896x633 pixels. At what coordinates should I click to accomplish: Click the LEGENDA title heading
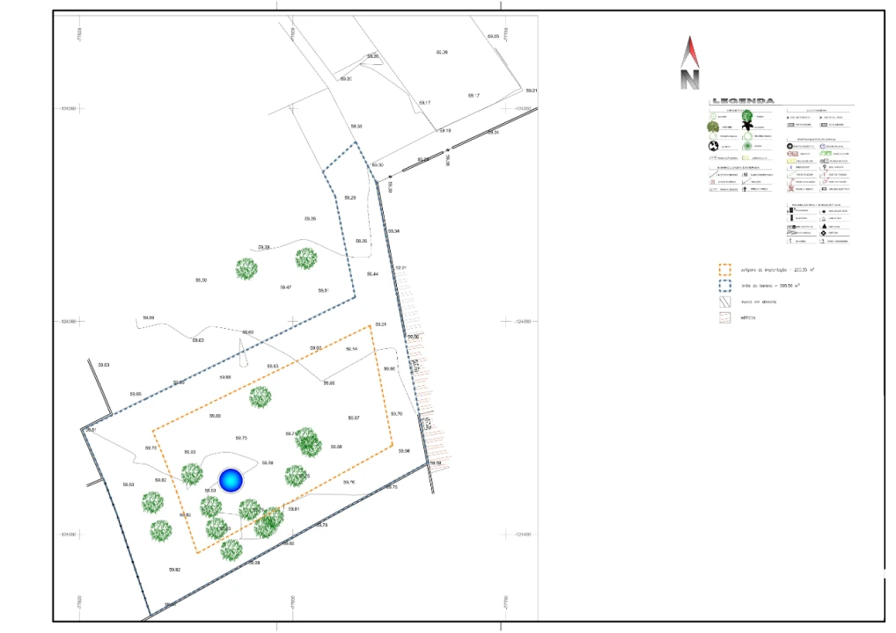[744, 101]
